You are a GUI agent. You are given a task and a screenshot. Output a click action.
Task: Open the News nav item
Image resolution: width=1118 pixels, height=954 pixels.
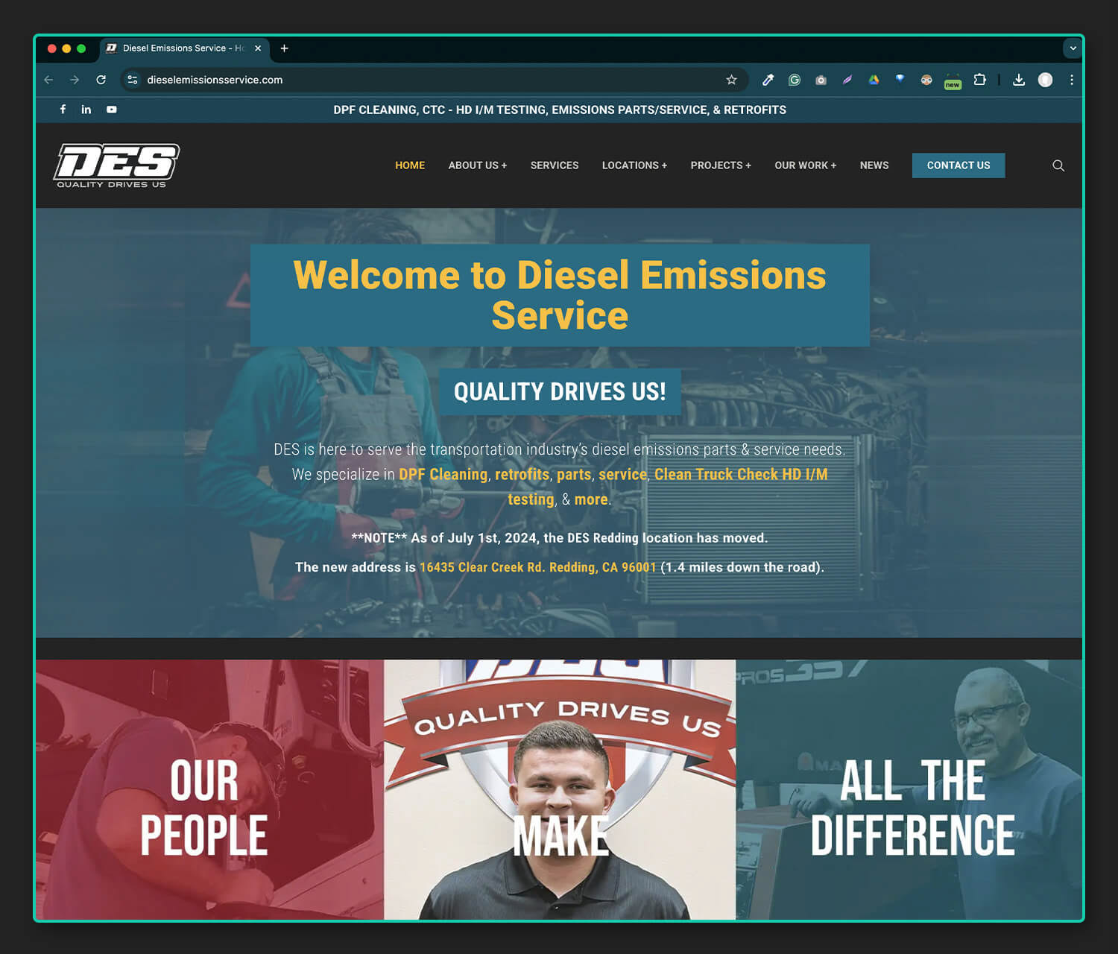coord(874,165)
